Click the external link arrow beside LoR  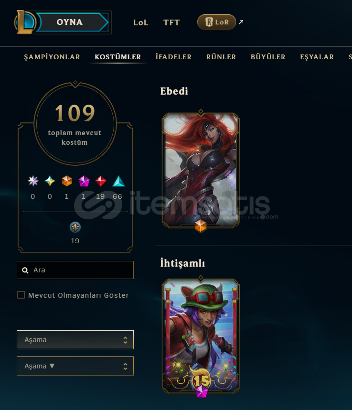pyautogui.click(x=241, y=22)
